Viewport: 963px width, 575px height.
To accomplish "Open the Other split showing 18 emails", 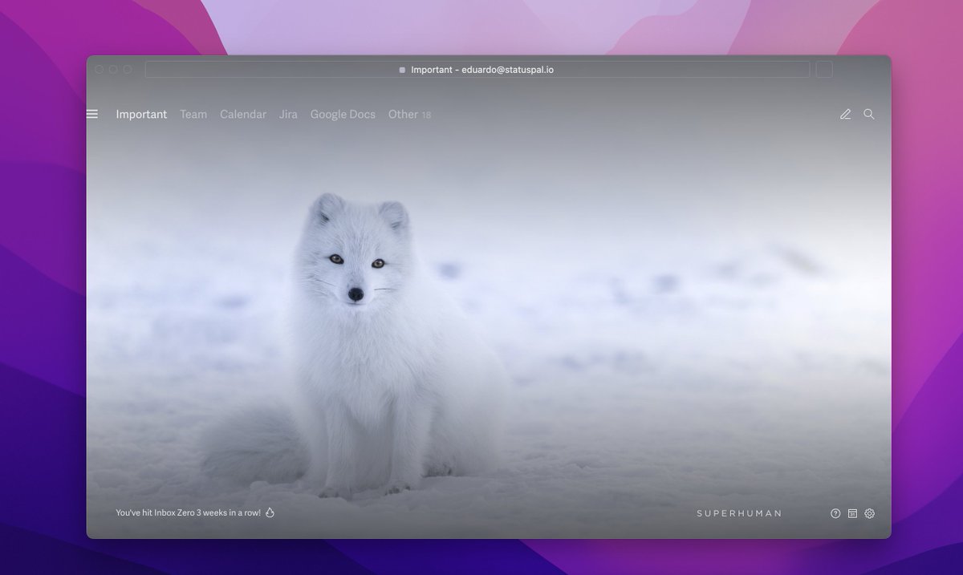I will point(401,114).
